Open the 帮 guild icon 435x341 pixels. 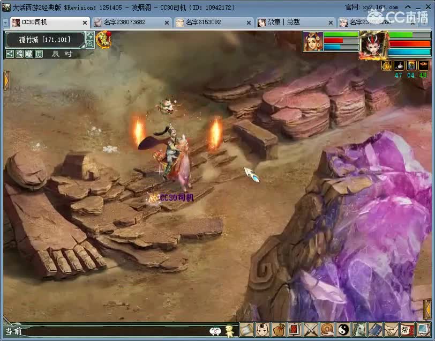coord(407,330)
